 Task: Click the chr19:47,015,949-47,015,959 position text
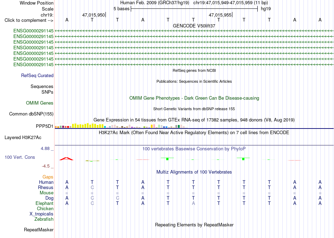click(x=223, y=3)
